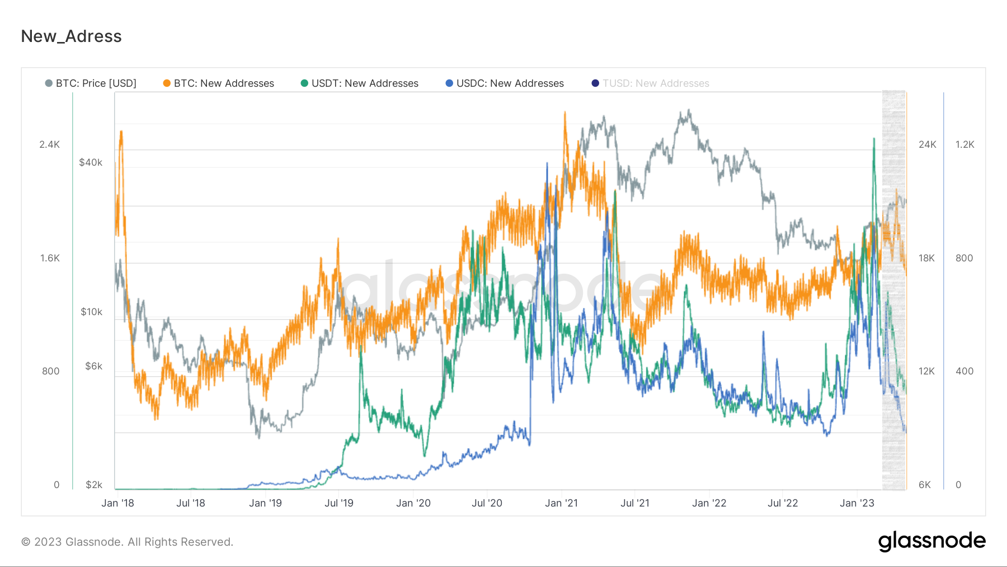The width and height of the screenshot is (1007, 567).
Task: Hide the USDC: New Addresses series
Action: (x=510, y=83)
